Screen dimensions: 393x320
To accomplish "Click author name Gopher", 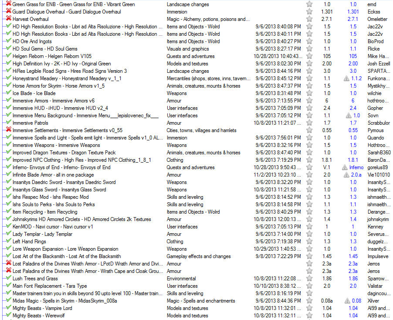I will point(375,108).
